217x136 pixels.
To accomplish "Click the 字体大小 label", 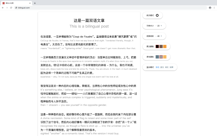I will (150, 26).
